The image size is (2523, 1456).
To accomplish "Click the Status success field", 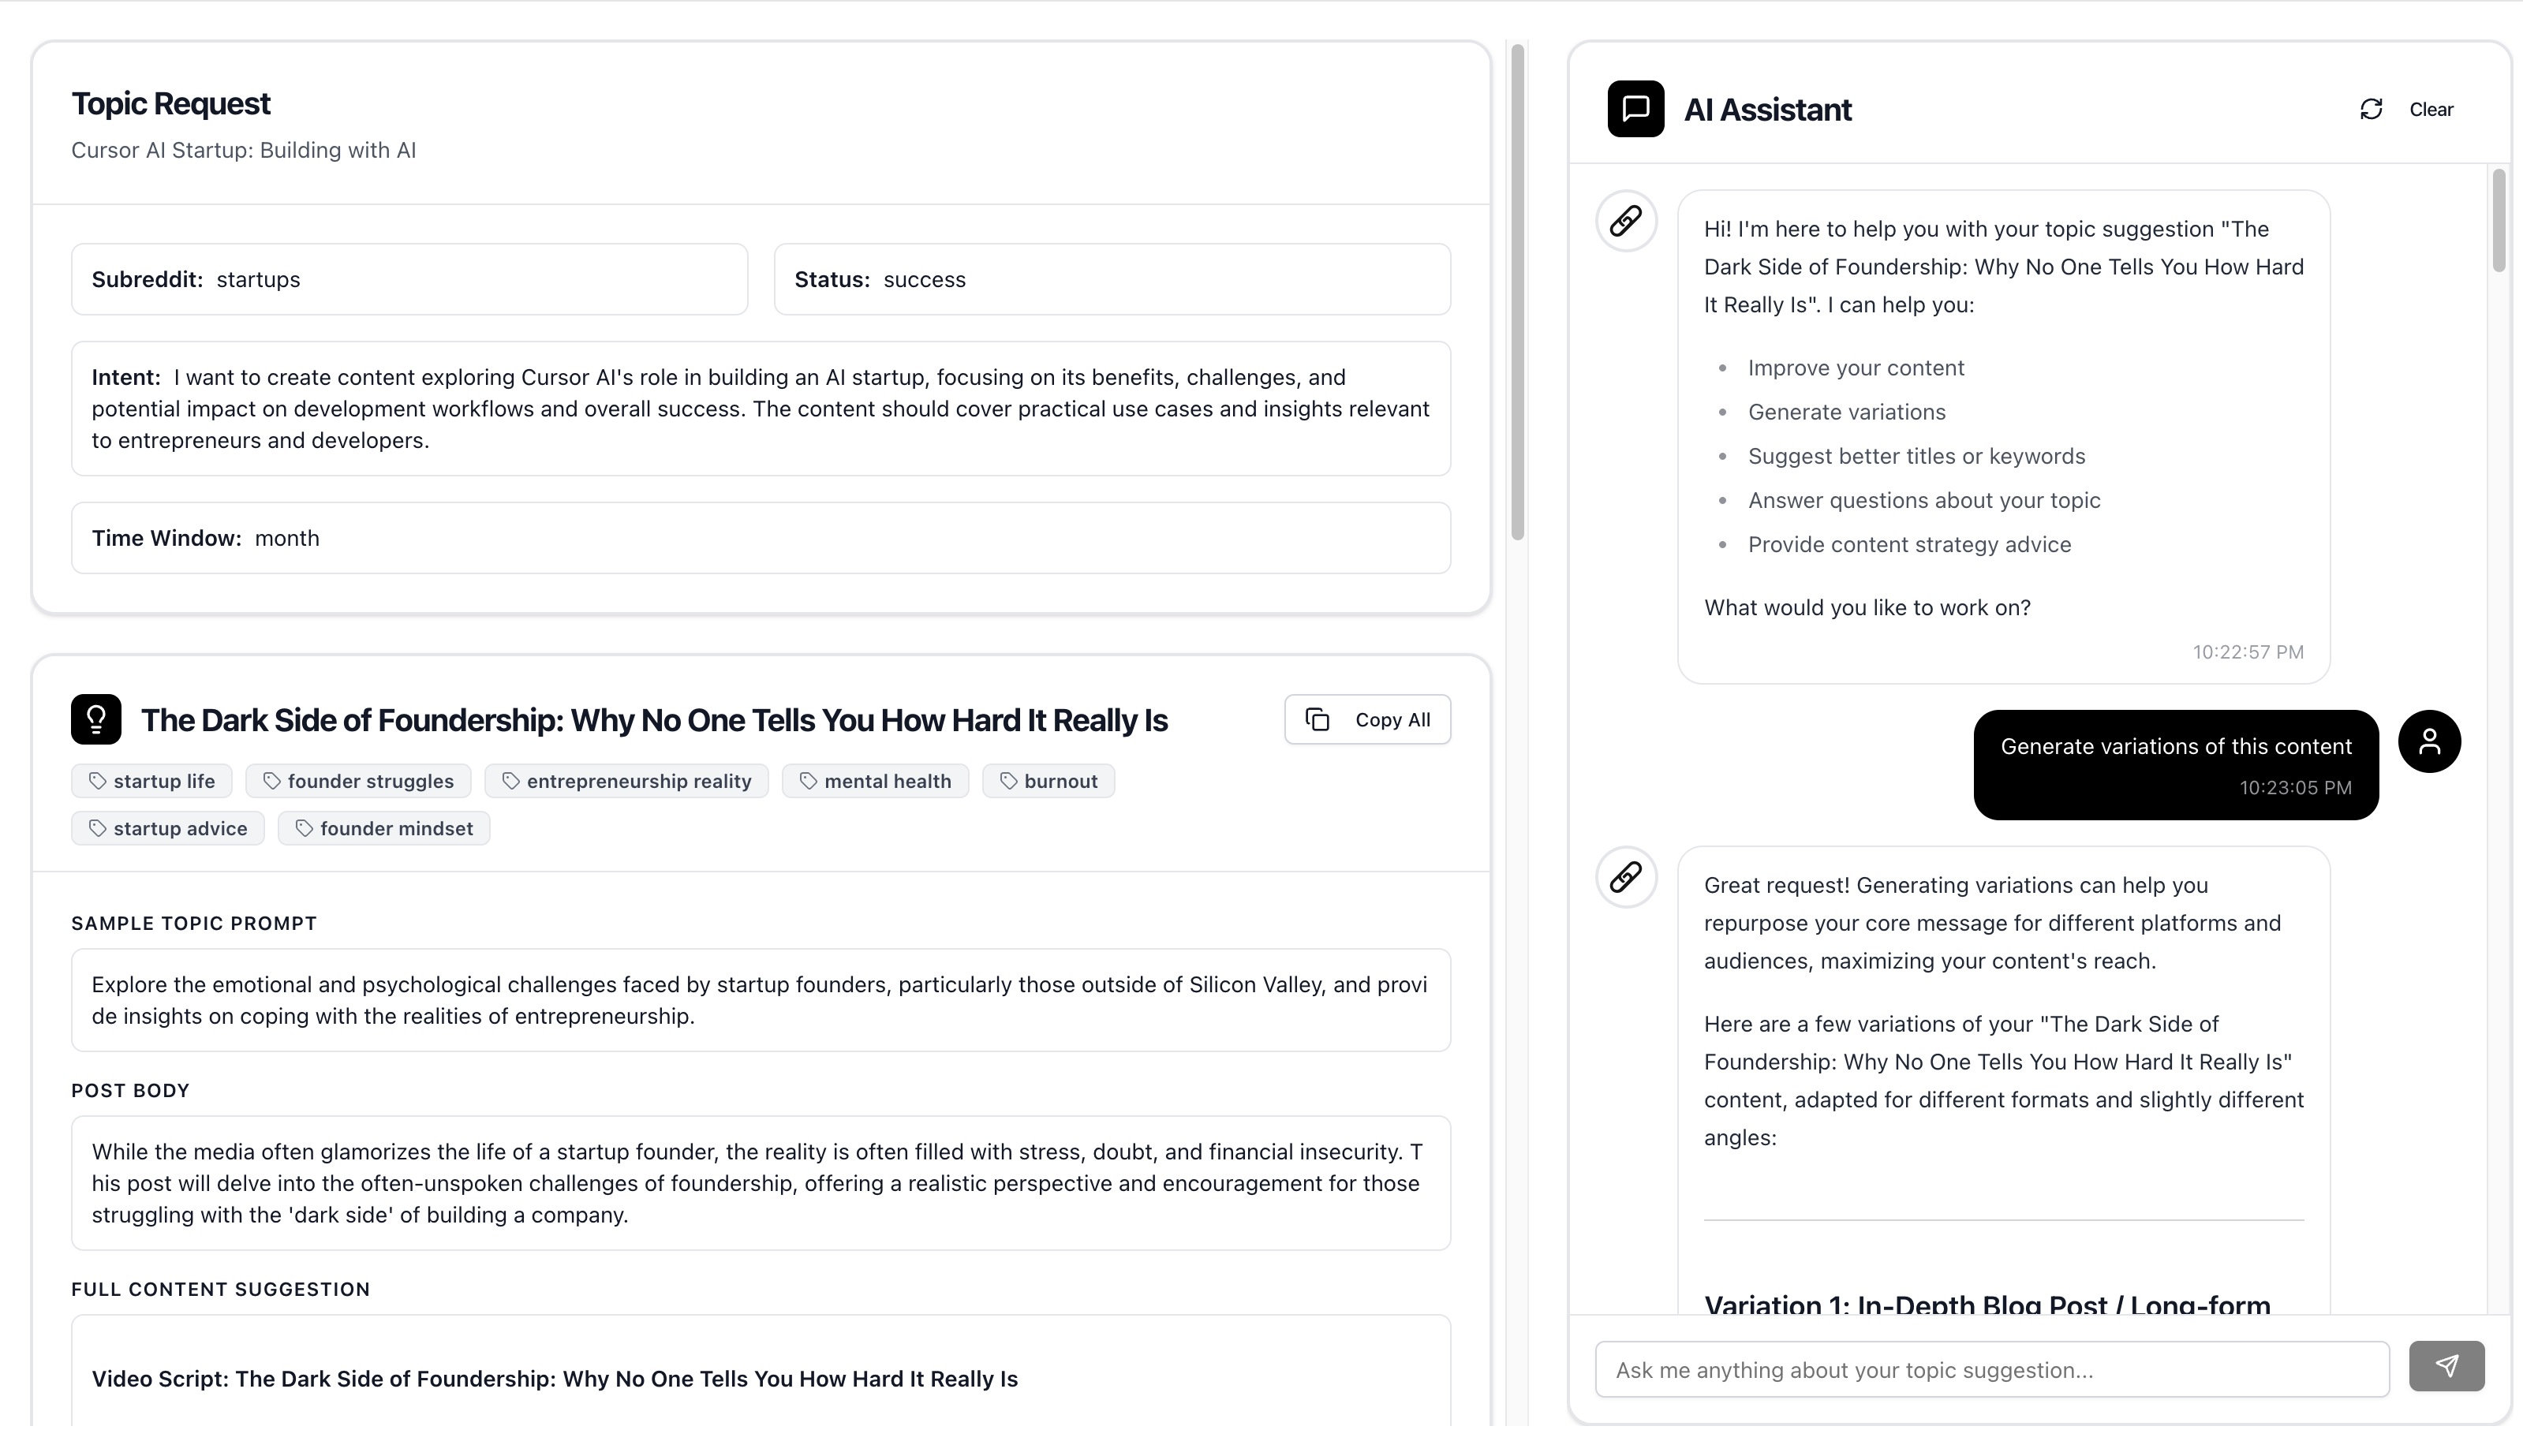I will point(1111,279).
